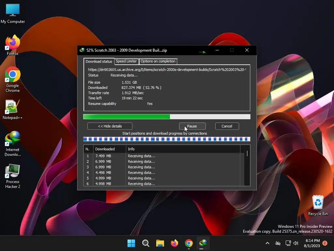Viewport: 334px width, 251px height.
Task: Click the Downloaded column header
Action: [x=110, y=149]
